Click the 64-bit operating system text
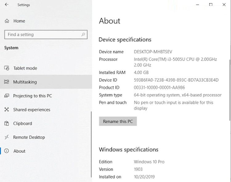231x182 pixels. 178,95
